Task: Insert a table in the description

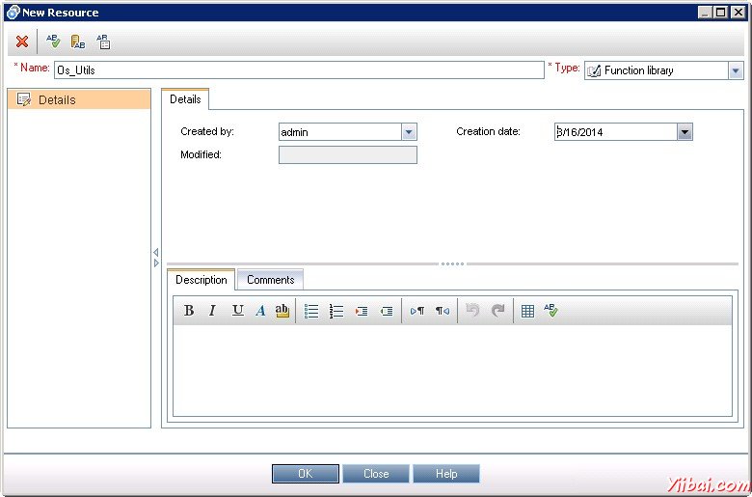Action: pos(527,311)
